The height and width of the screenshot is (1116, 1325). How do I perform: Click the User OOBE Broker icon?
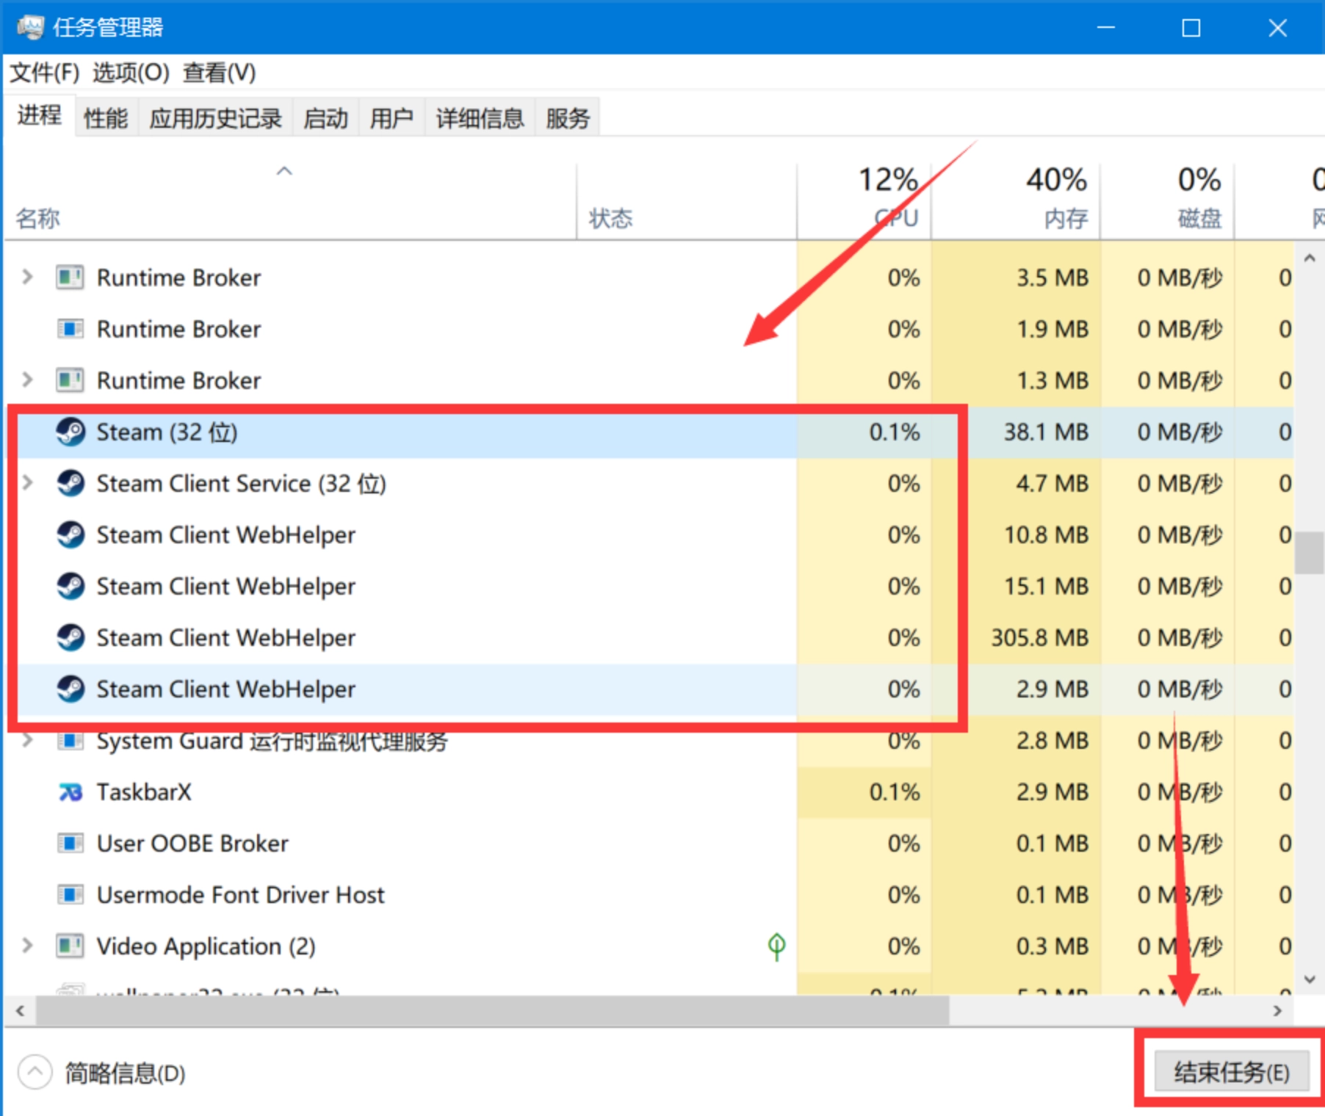tap(71, 843)
